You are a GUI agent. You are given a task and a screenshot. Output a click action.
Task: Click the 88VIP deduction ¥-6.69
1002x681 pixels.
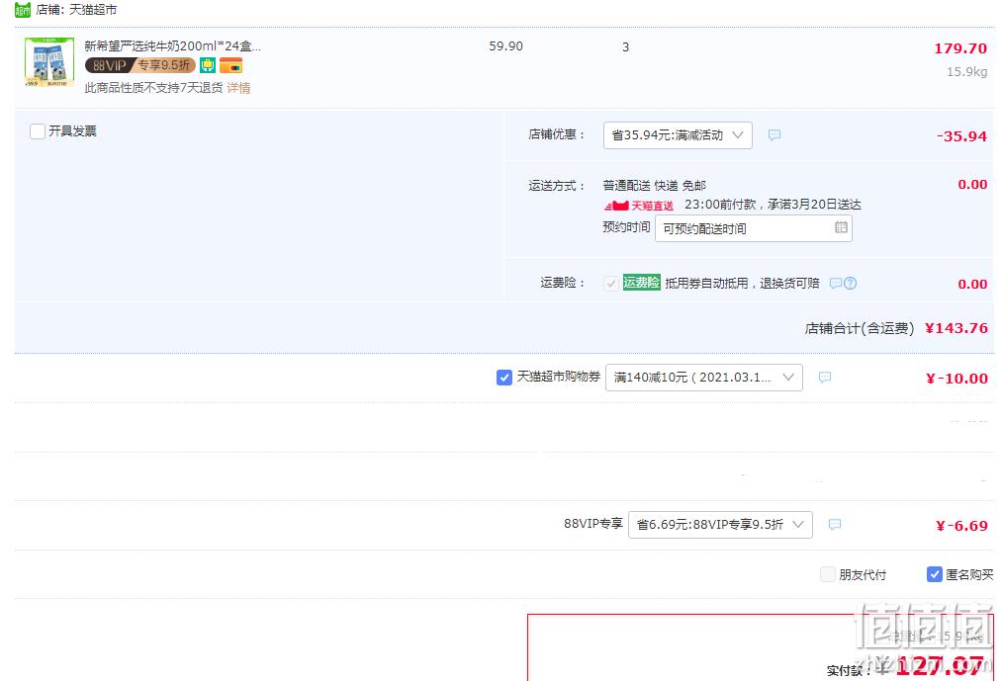tap(961, 526)
